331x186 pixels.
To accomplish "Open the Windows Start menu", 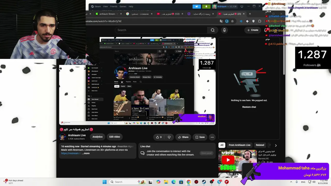I will 104,182.
